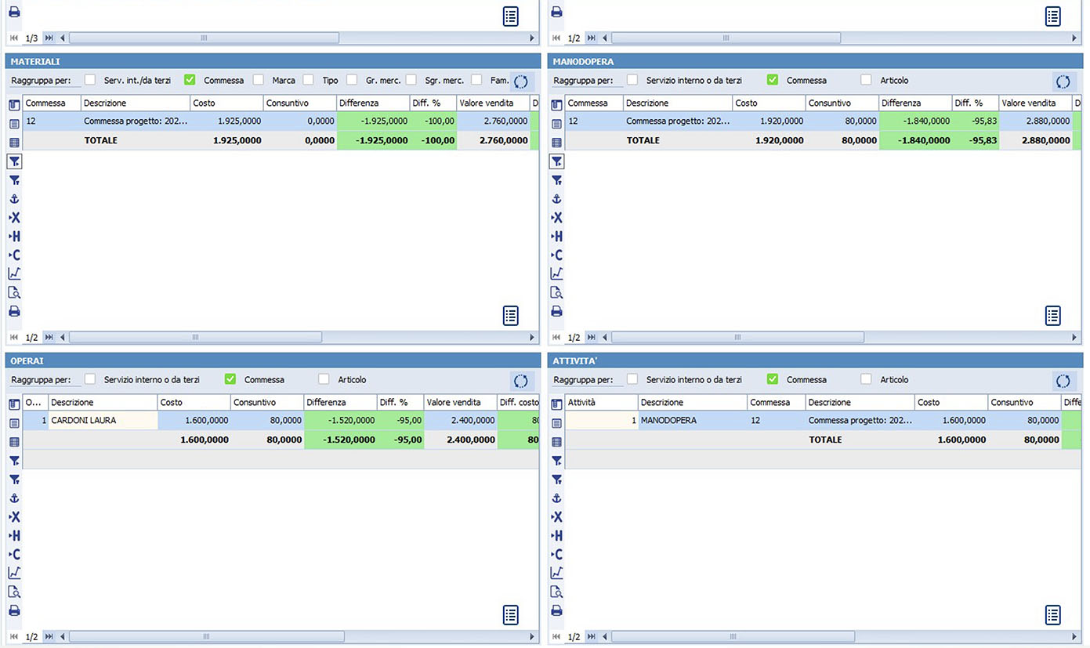Click the C export icon in OPERAI sidebar
Screen dimensions: 1090x648
(x=14, y=555)
